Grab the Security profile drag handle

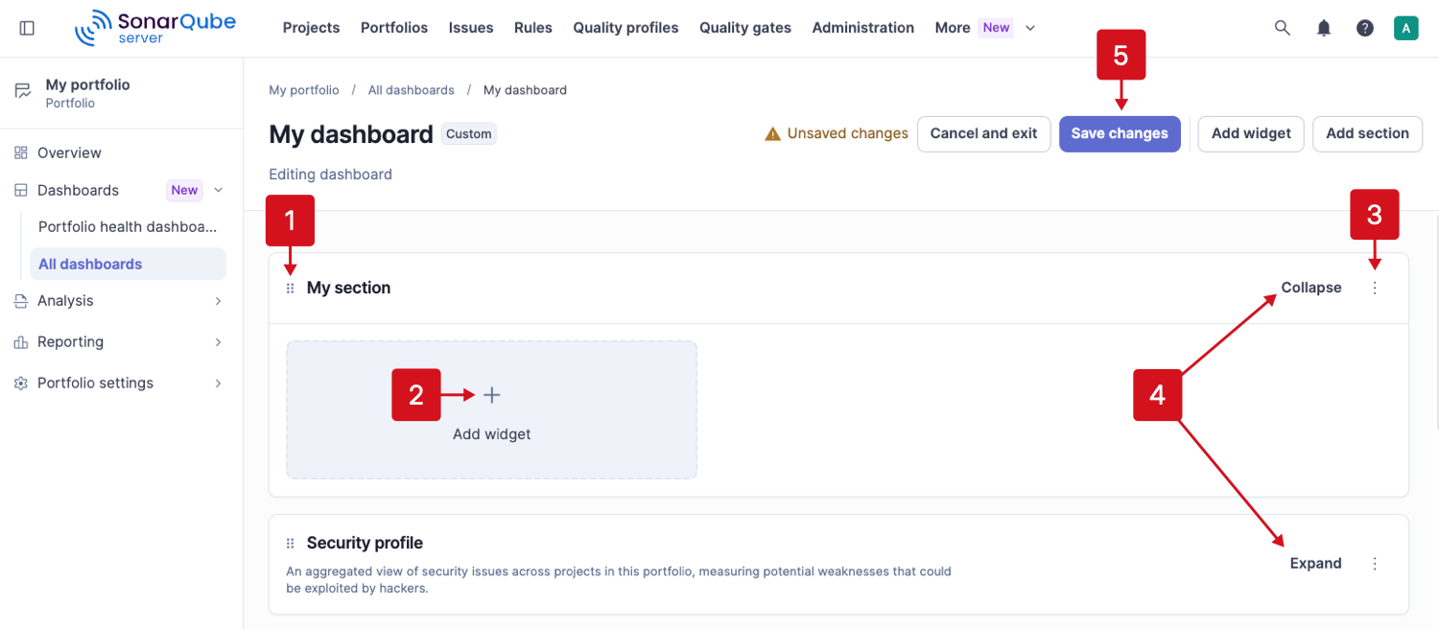(291, 544)
